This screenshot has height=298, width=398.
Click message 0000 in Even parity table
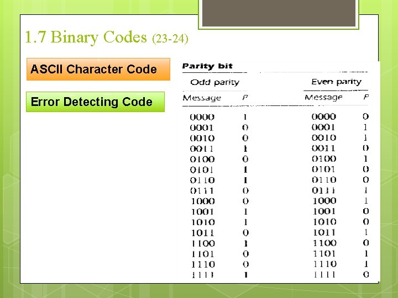324,116
